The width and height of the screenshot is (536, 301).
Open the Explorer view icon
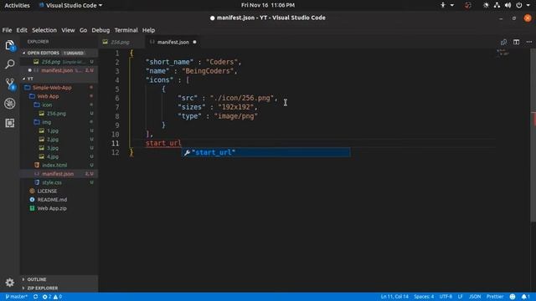(x=9, y=45)
